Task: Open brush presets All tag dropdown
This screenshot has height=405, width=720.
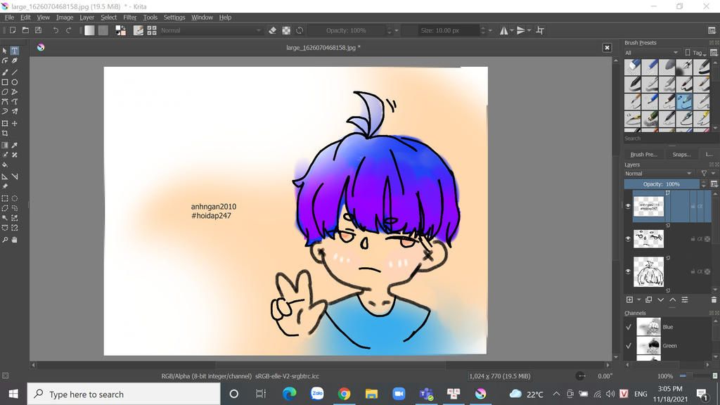Action: [x=651, y=53]
